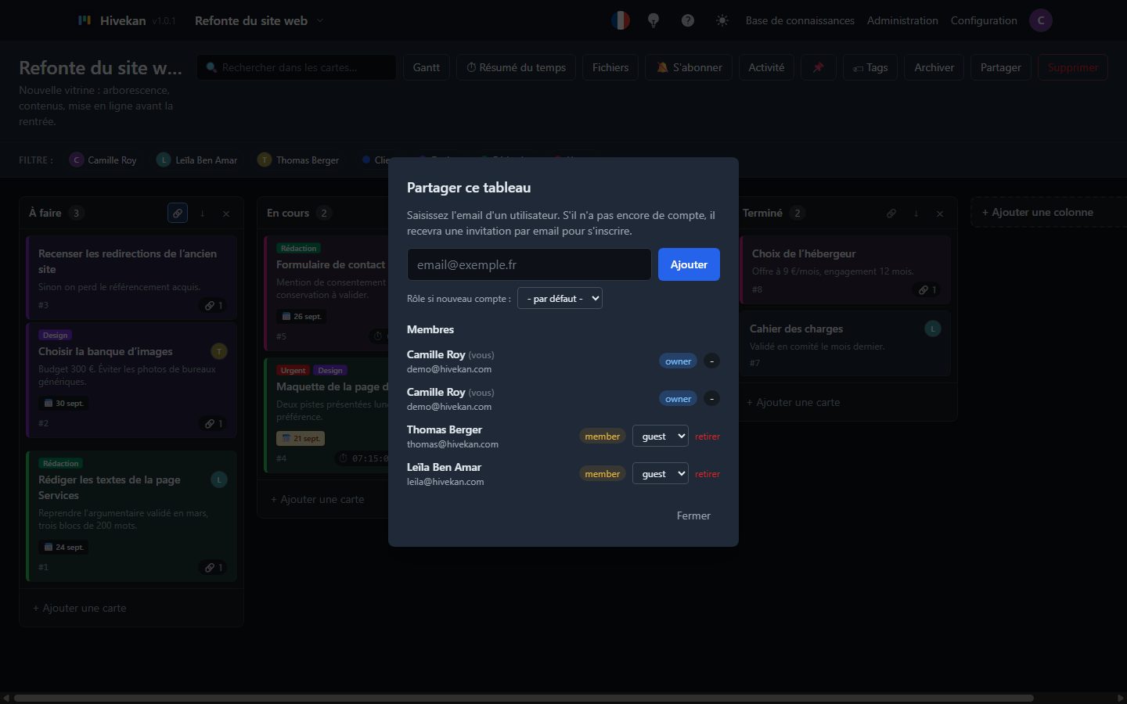
Task: Toggle the sun theme icon
Action: [722, 20]
